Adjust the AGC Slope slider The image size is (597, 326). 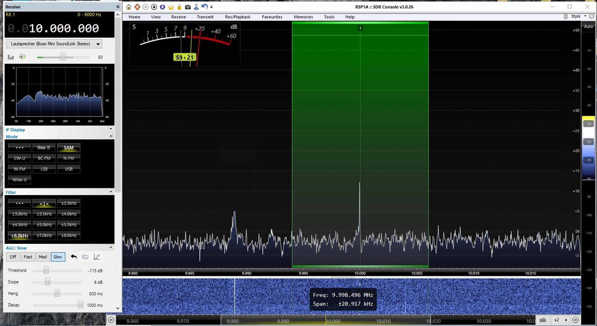click(x=57, y=282)
